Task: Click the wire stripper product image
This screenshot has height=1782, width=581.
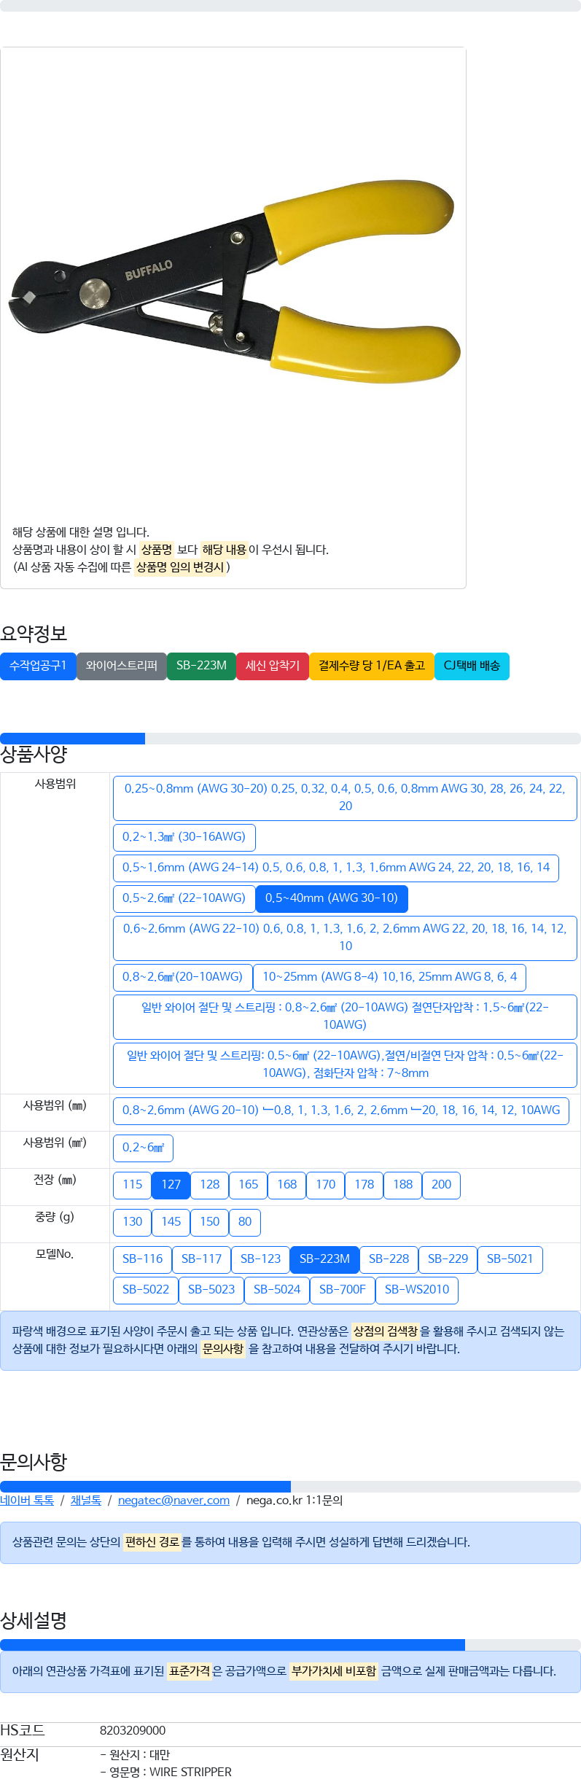Action: (x=233, y=281)
